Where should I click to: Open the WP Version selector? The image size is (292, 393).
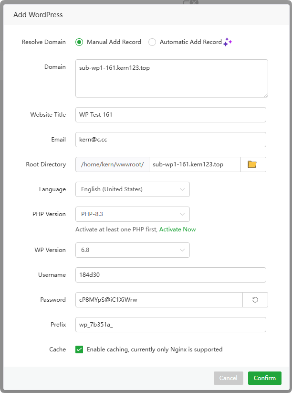click(132, 250)
